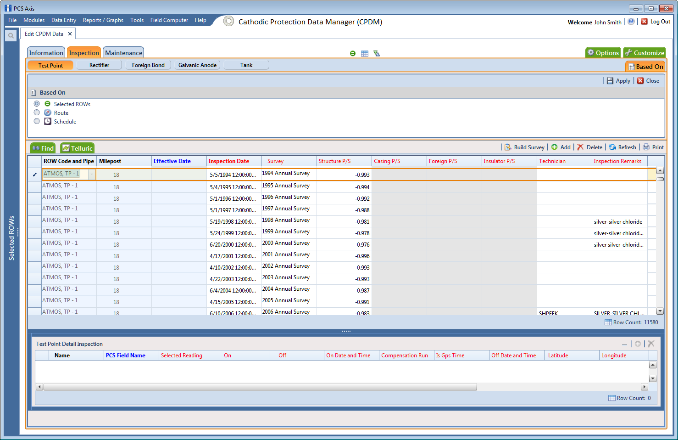The image size is (678, 440).
Task: Click the red Delete X icon
Action: (x=581, y=147)
